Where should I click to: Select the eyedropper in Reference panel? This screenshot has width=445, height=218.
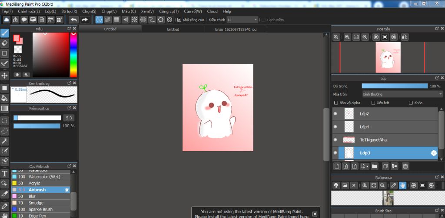(x=394, y=185)
